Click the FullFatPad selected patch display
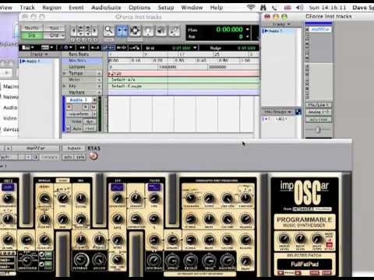 coord(305,264)
